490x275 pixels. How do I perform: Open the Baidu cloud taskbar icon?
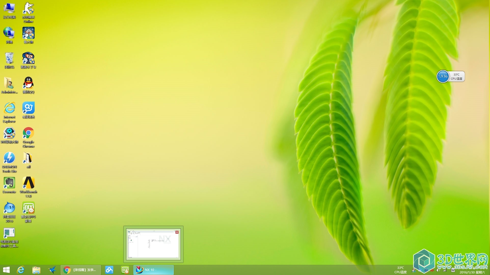pos(109,270)
